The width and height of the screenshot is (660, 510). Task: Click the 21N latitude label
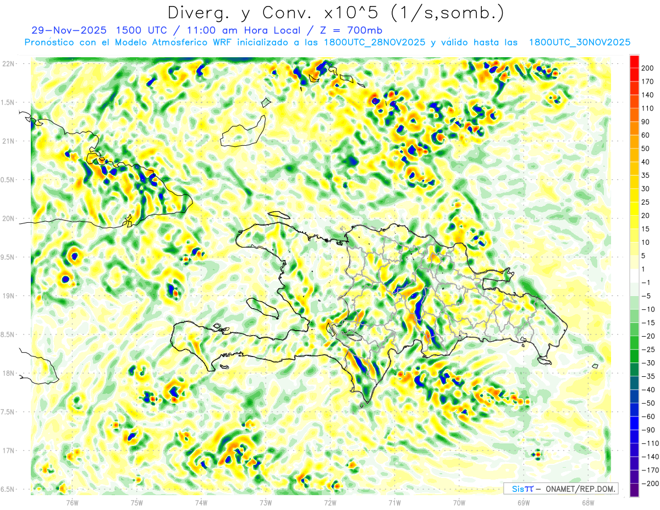9,141
